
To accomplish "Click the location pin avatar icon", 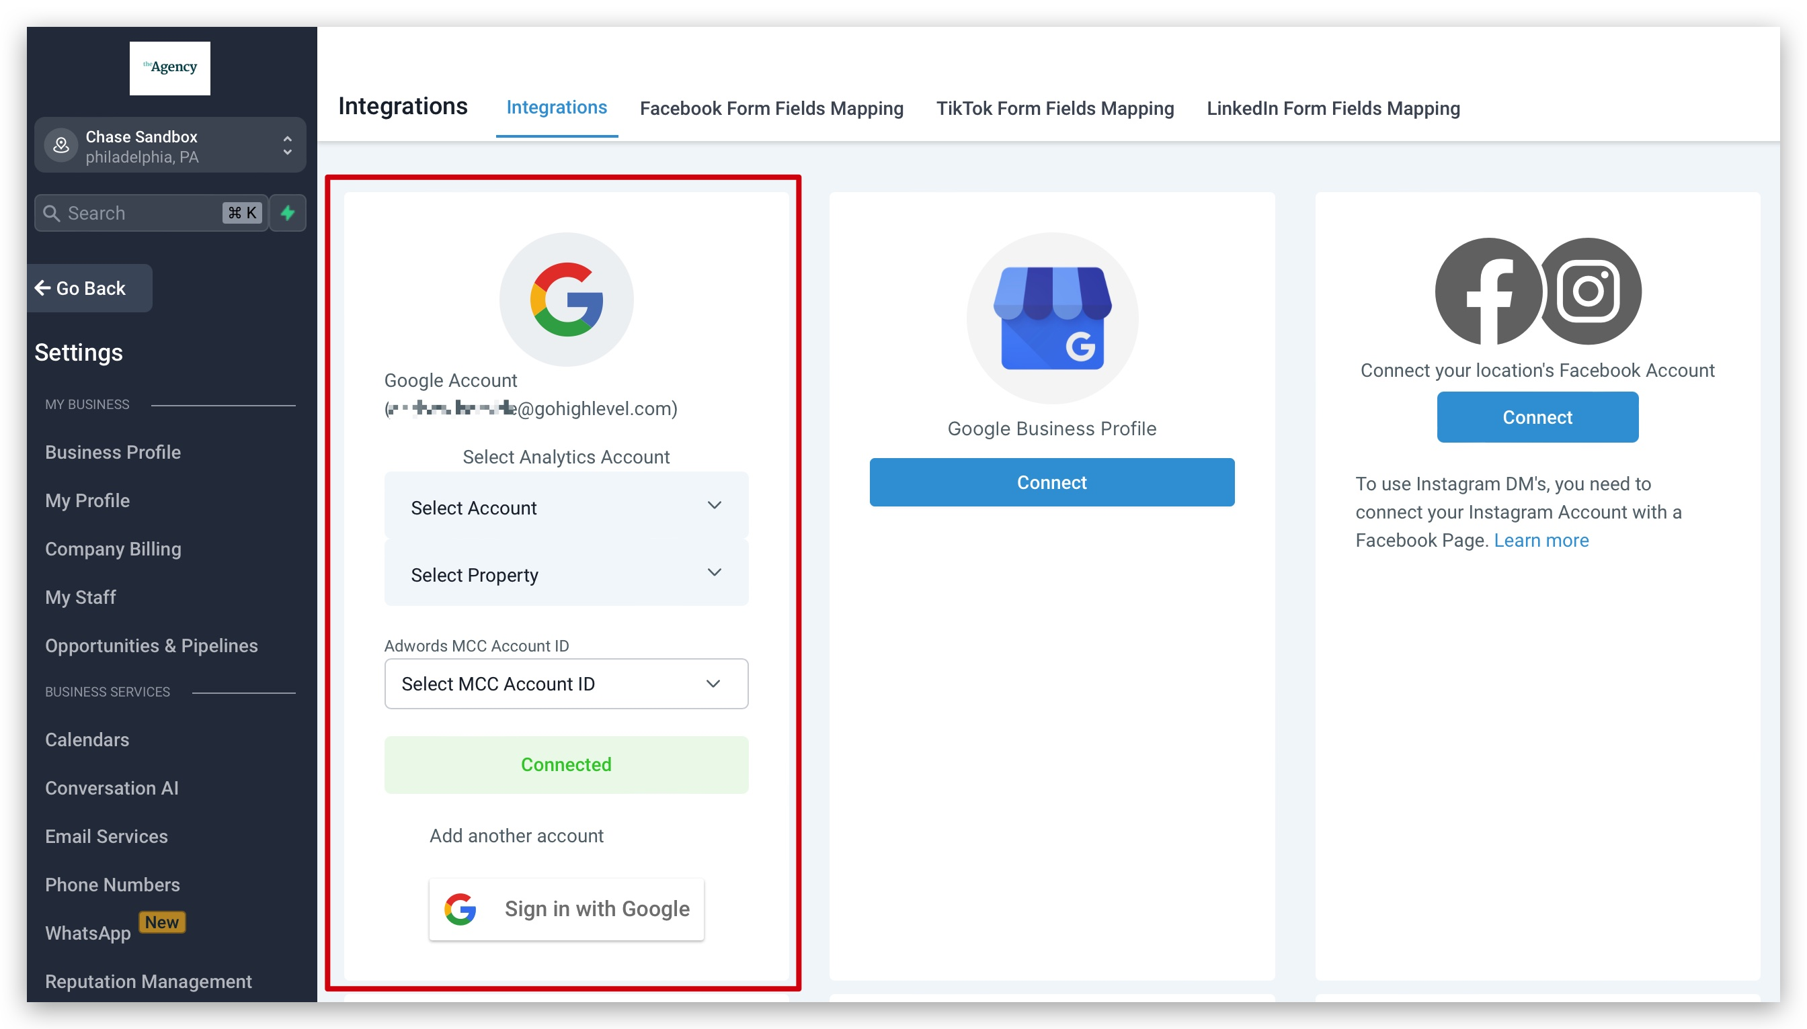I will pyautogui.click(x=62, y=146).
